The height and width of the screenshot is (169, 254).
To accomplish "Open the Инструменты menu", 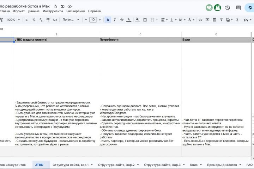I will (x=53, y=11).
